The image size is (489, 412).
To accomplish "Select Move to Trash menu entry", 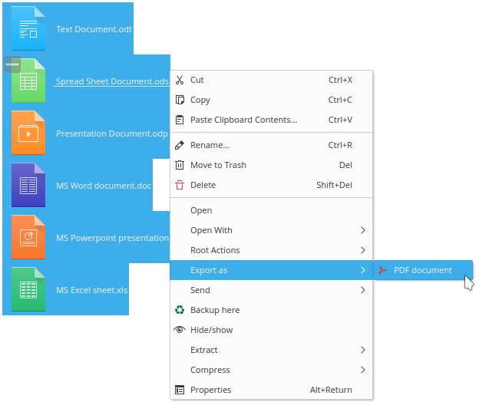I will click(271, 165).
